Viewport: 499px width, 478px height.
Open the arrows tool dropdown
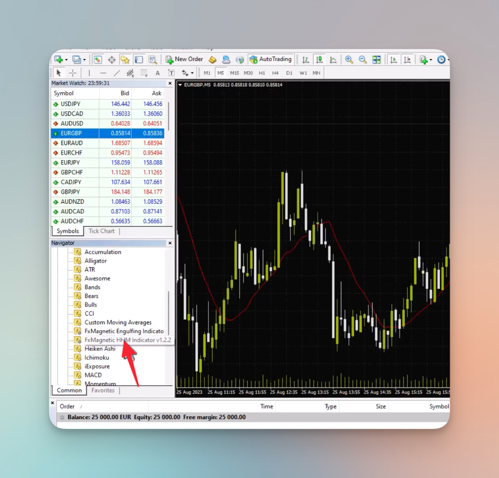coord(192,72)
